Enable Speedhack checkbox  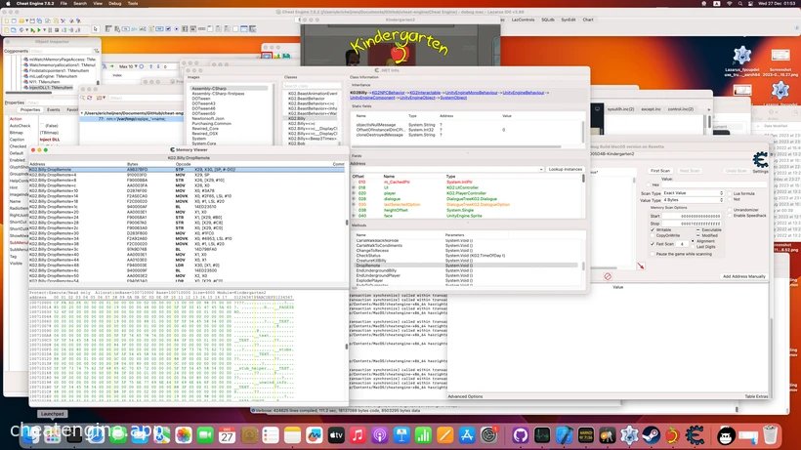730,216
